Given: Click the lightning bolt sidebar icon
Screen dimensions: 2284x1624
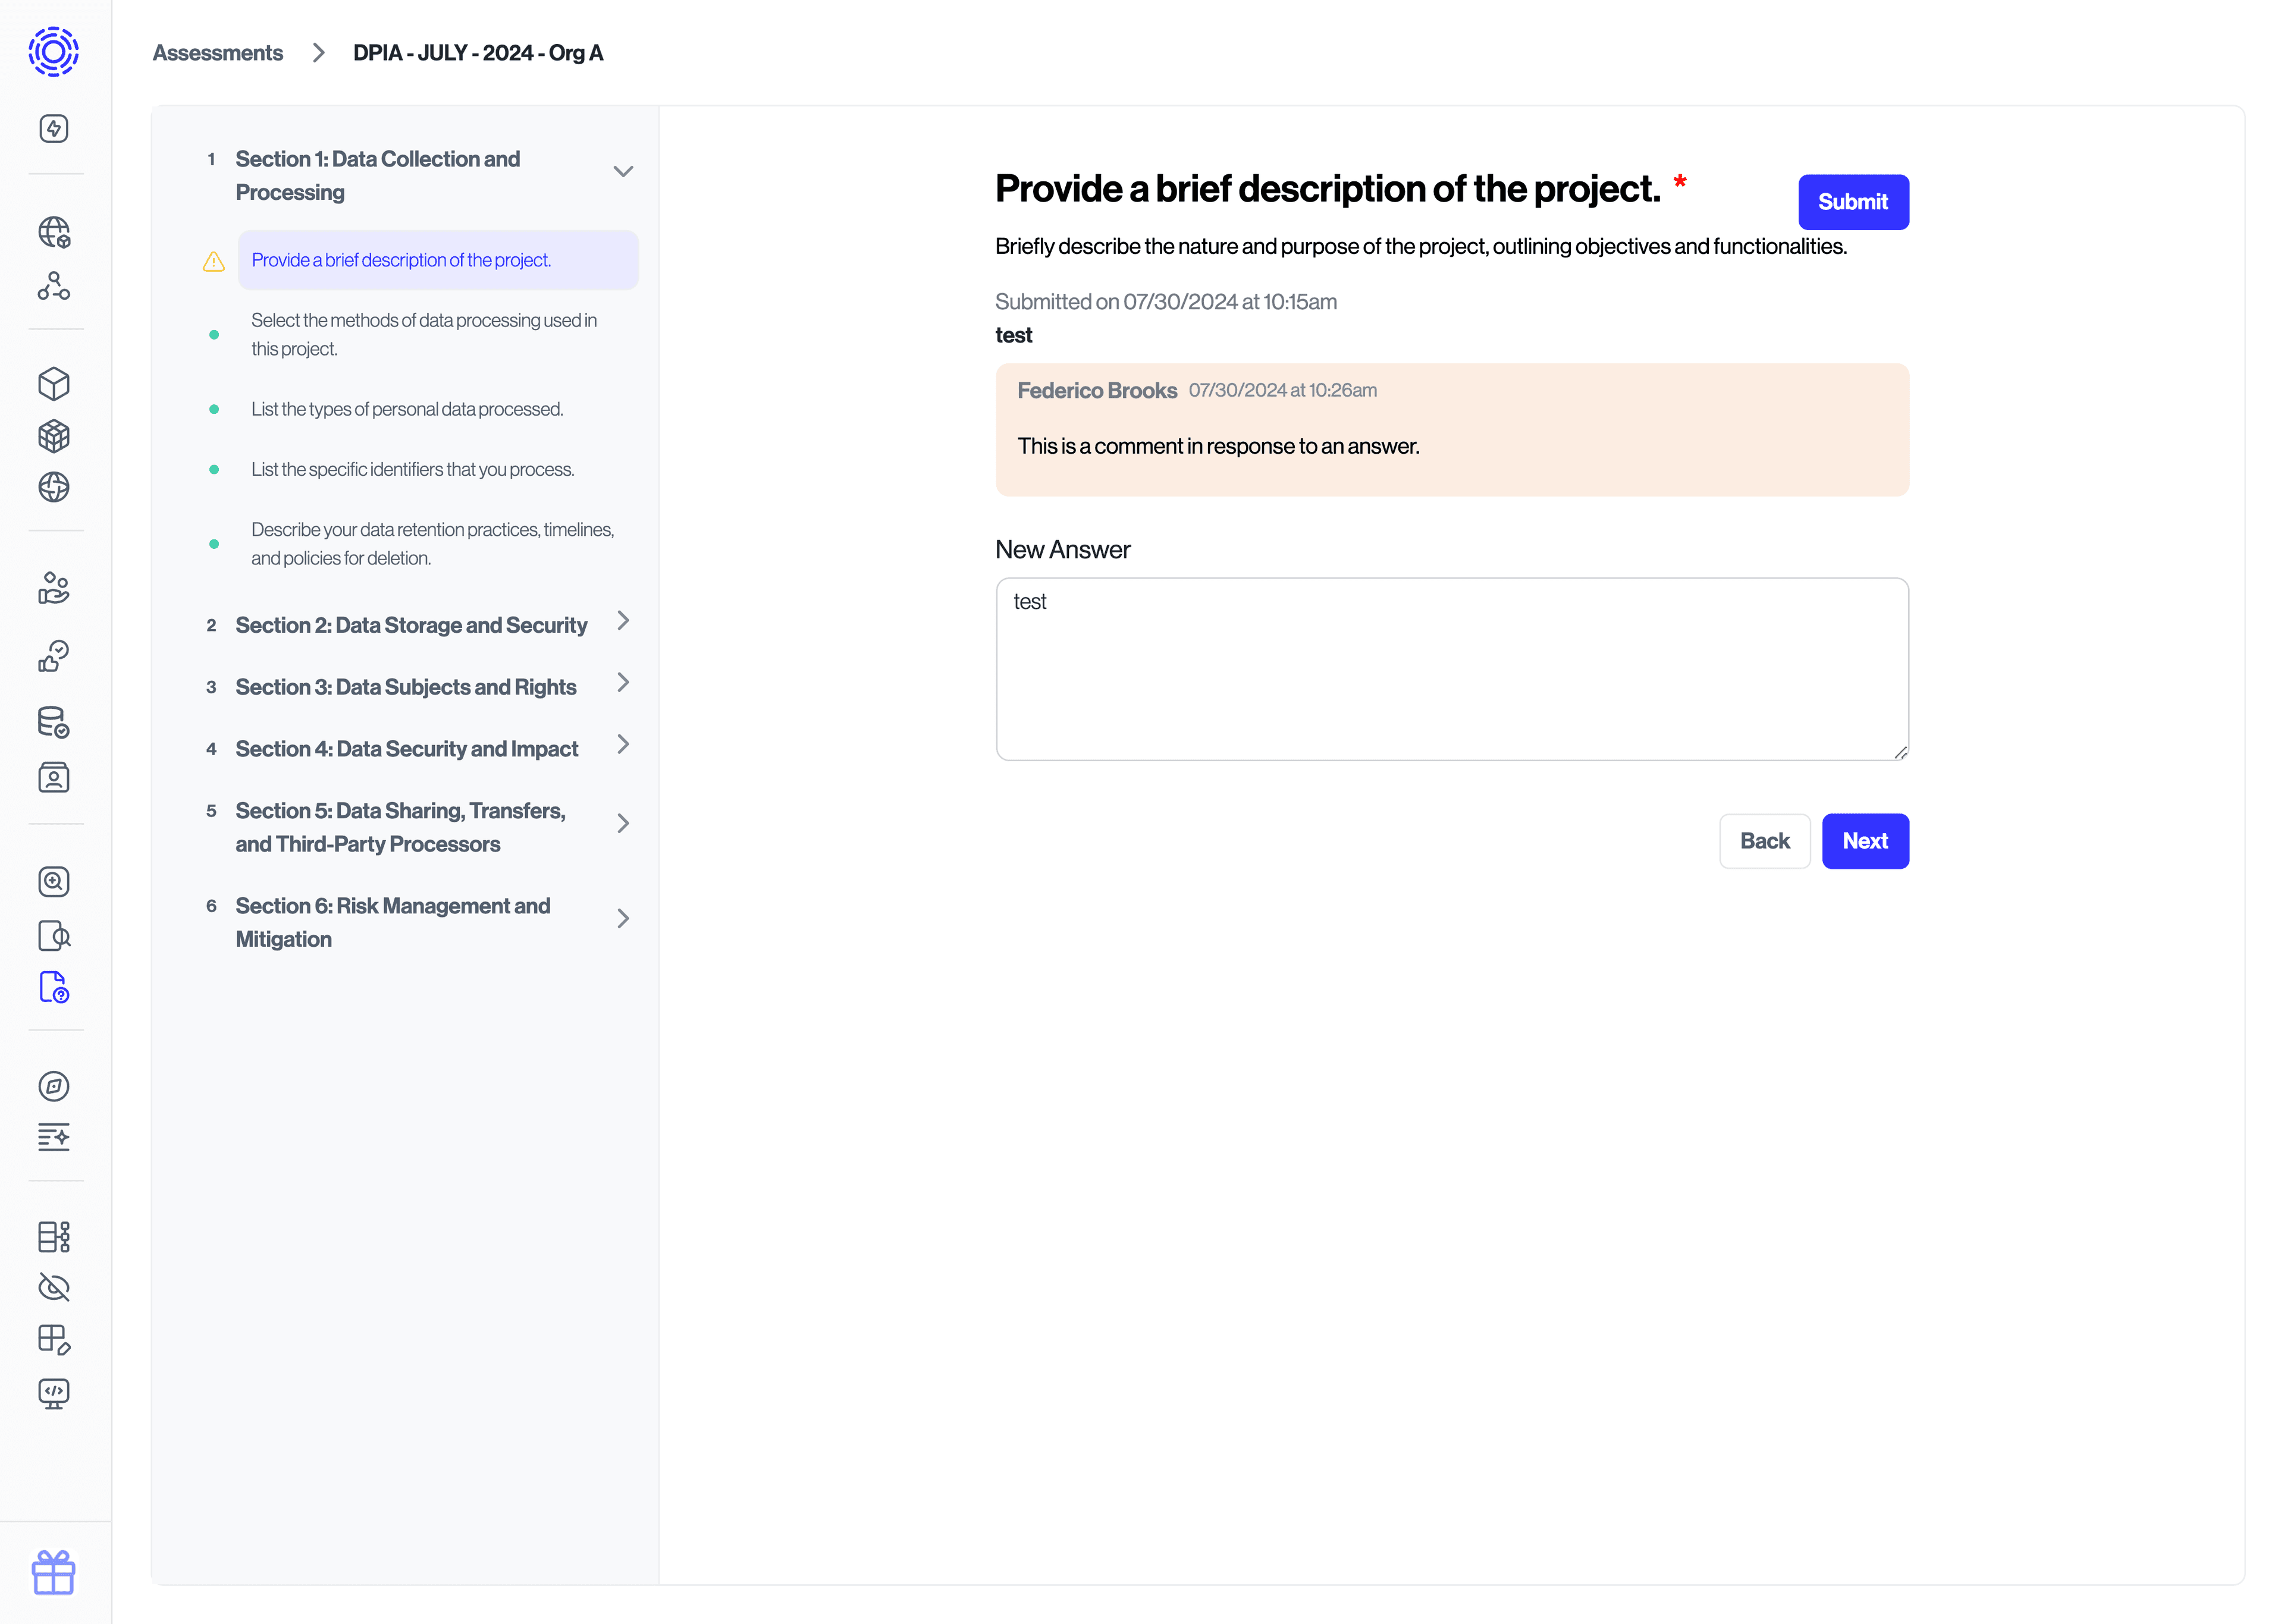Looking at the screenshot, I should pyautogui.click(x=54, y=128).
